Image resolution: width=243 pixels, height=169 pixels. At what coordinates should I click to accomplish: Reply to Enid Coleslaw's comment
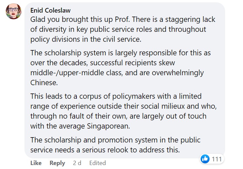coord(57,163)
